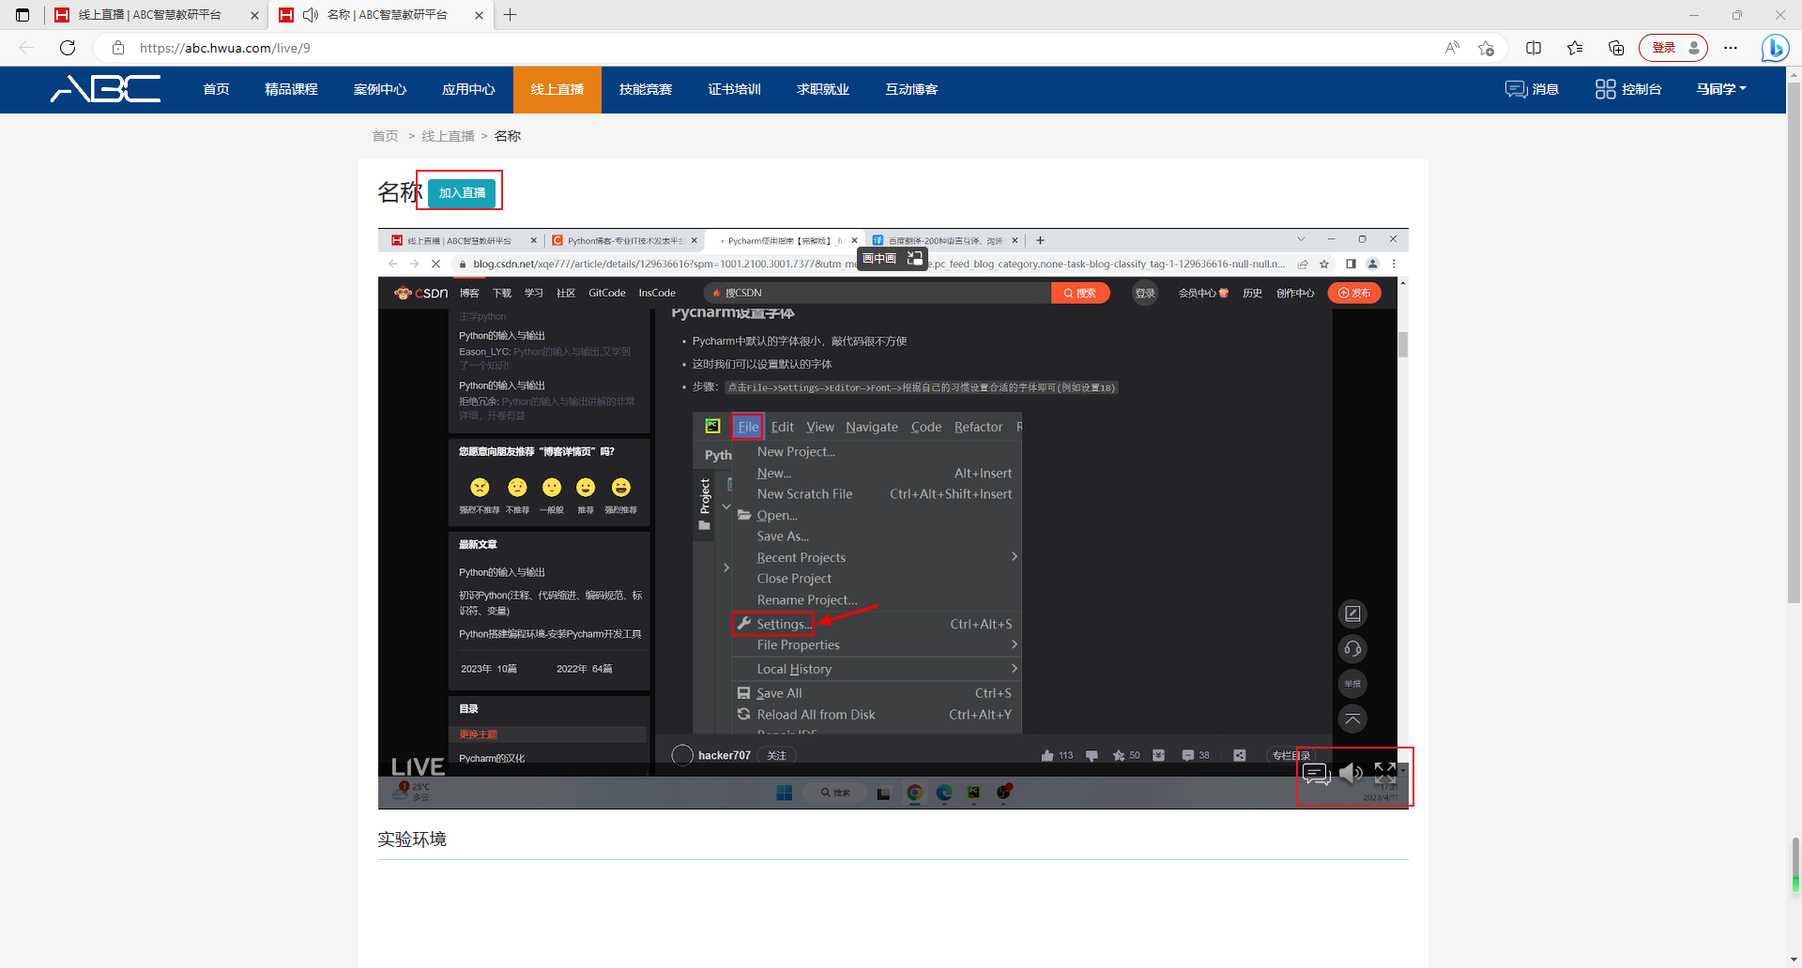The height and width of the screenshot is (968, 1802).
Task: Expand the 马同学 user dropdown
Action: tap(1721, 89)
